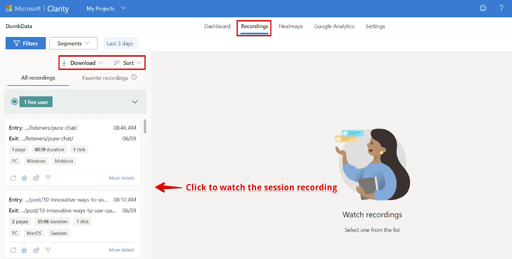Share icon on the pure-chat recording card
The width and height of the screenshot is (512, 259).
click(x=36, y=178)
